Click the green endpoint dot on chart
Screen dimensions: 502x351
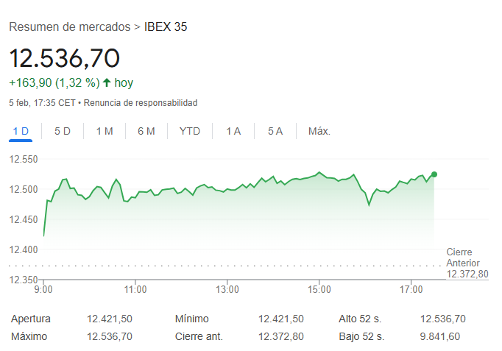pyautogui.click(x=434, y=174)
